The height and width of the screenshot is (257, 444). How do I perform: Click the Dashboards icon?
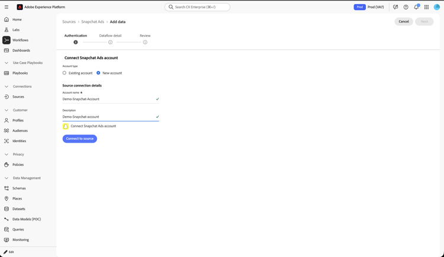tap(7, 50)
